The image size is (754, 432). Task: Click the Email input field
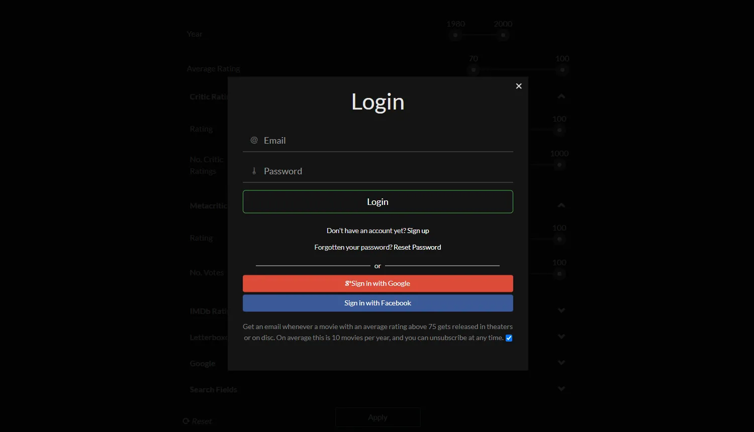click(378, 141)
